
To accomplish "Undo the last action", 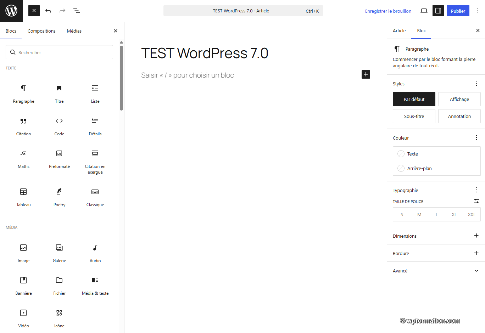I will click(48, 11).
